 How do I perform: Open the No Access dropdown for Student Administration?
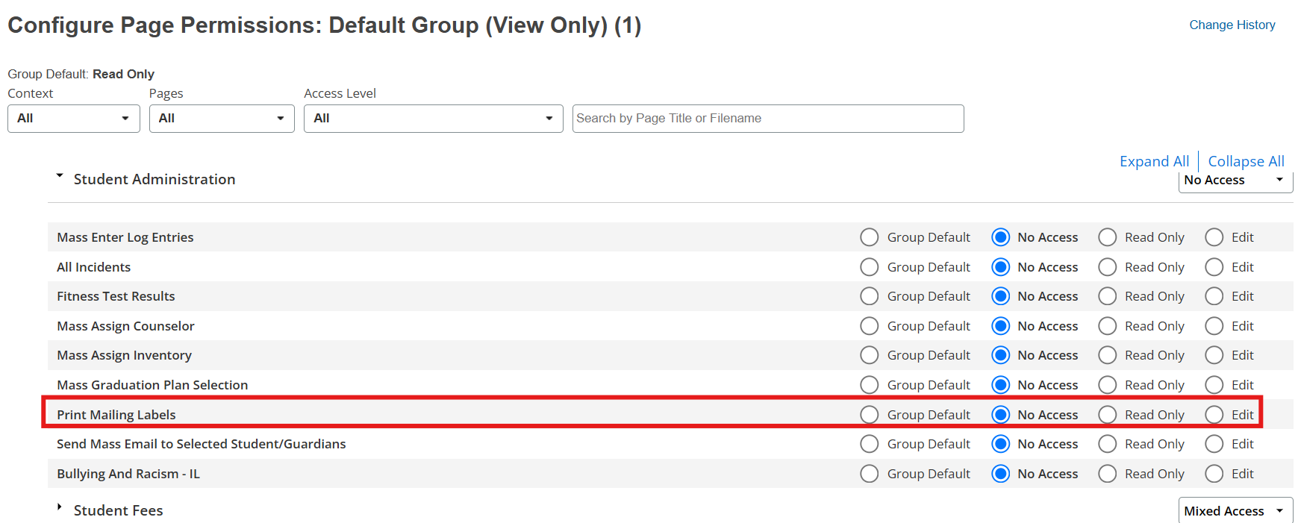(x=1235, y=180)
